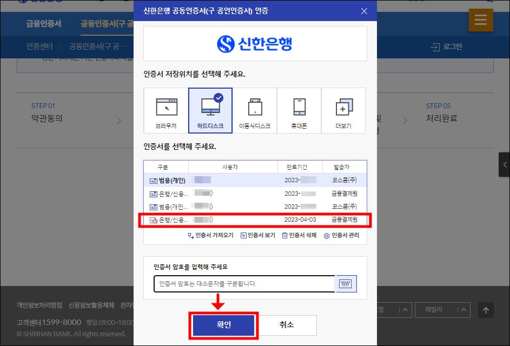
Task: Click the 취소 cancel button
Action: pos(287,325)
